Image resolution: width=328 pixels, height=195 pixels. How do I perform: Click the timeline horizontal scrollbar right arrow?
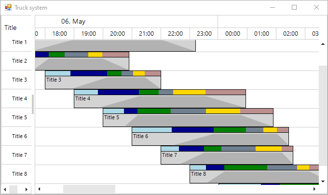click(x=314, y=189)
